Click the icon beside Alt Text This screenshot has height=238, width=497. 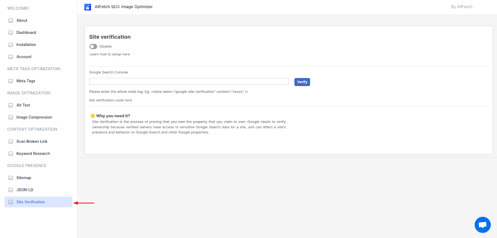[x=11, y=105]
